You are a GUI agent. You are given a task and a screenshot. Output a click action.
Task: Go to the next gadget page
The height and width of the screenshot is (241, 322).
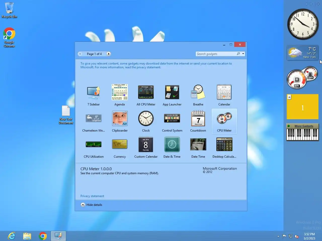108,54
